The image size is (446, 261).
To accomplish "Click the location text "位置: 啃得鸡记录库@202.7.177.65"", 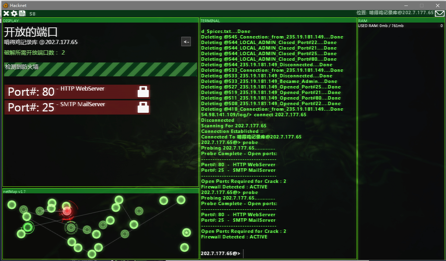I will [395, 12].
